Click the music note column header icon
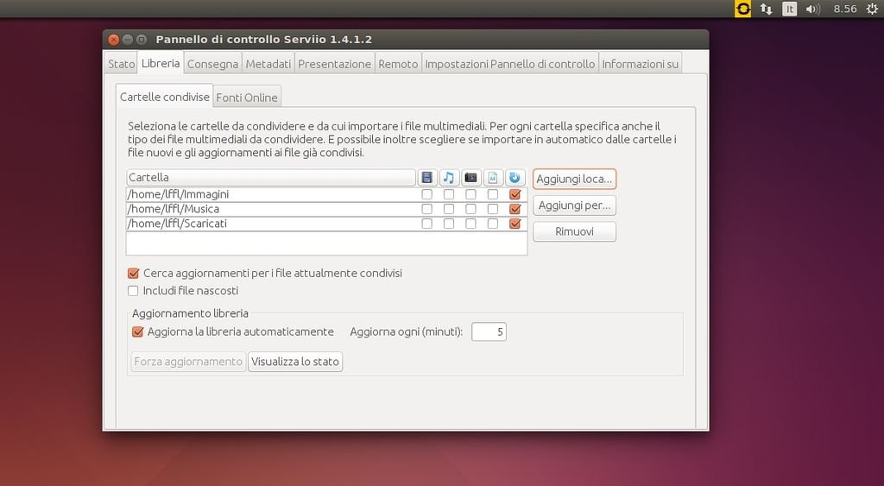Viewport: 884px width, 486px height. tap(449, 178)
